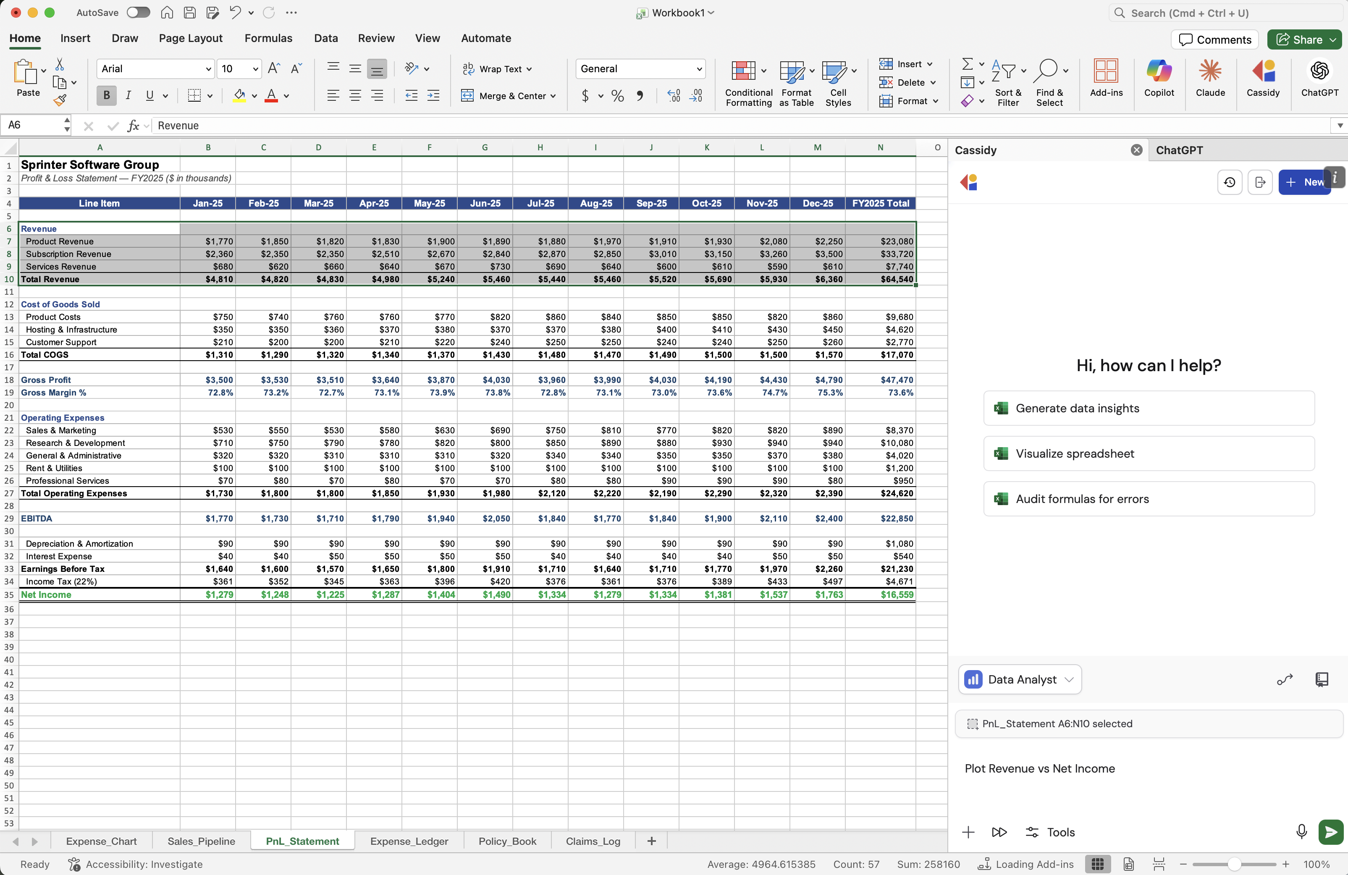The height and width of the screenshot is (875, 1348).
Task: Send the Cassidy message
Action: pyautogui.click(x=1330, y=831)
